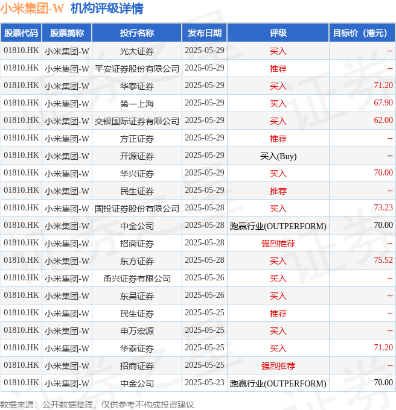Image resolution: width=396 pixels, height=410 pixels.
Task: Click the 买入 rating in the 光大证券 row
Action: 278,51
